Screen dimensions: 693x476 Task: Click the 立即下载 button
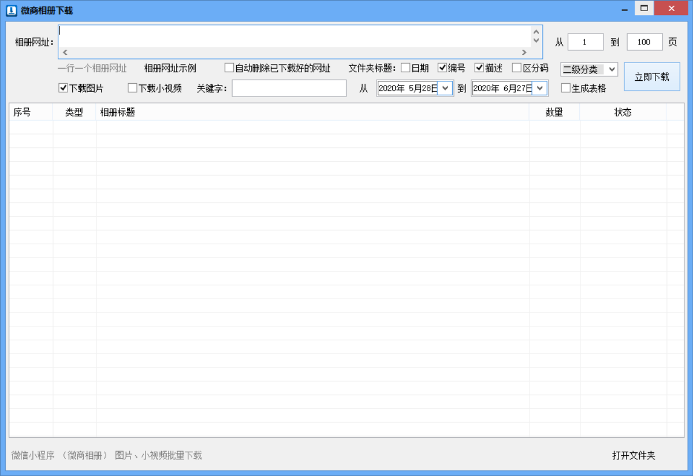[x=652, y=77]
